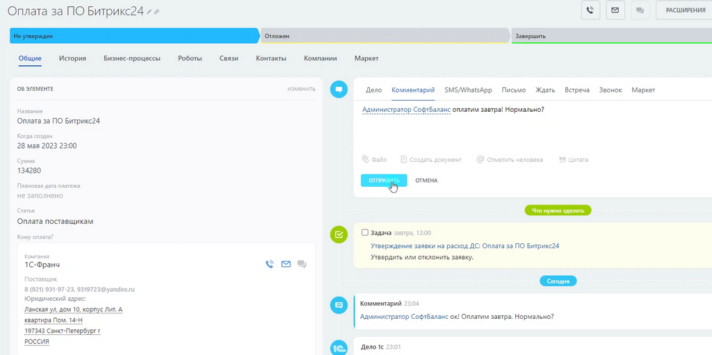The image size is (712, 355).
Task: Open the phone call button at top right
Action: point(590,10)
